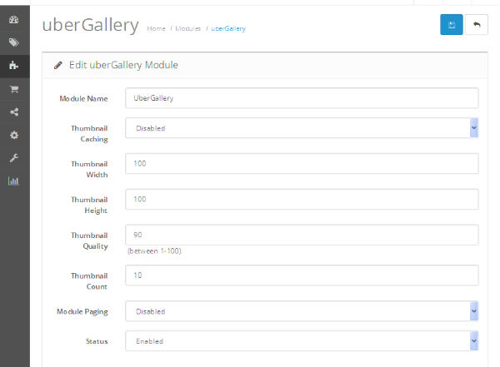Click the 'Thumbnail Quality' label
Screen dimensions: 500x367
89,241
